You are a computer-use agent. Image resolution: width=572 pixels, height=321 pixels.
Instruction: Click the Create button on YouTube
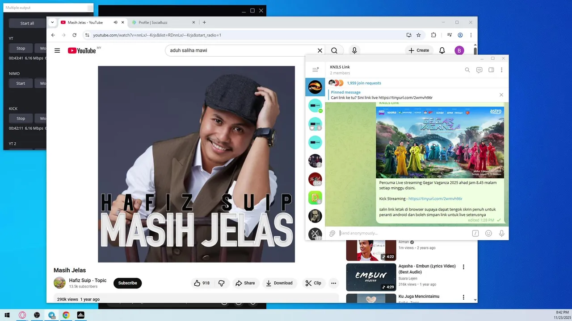[x=418, y=50]
